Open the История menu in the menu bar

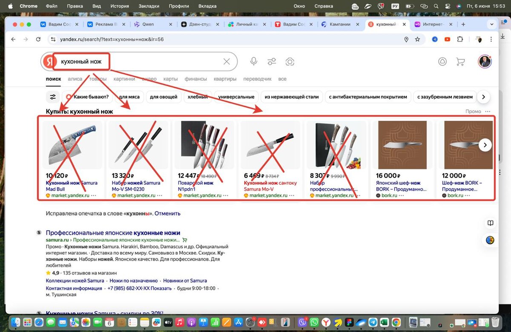(x=119, y=6)
